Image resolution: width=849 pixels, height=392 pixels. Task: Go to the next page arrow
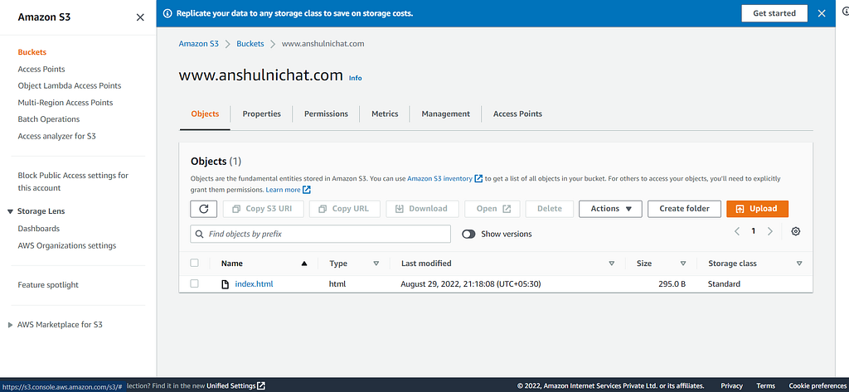770,231
